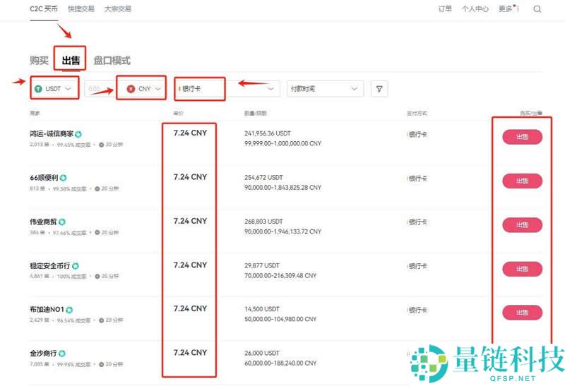Click limit 50,000.00-104,980.00 CNY
The image size is (565, 386).
pyautogui.click(x=280, y=319)
